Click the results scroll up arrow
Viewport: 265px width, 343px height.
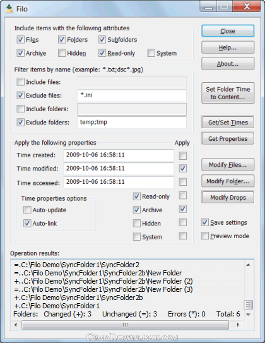click(248, 265)
